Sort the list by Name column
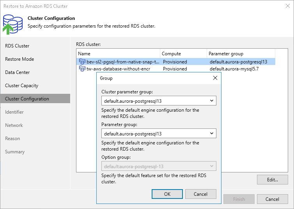The width and height of the screenshot is (294, 209). click(118, 54)
